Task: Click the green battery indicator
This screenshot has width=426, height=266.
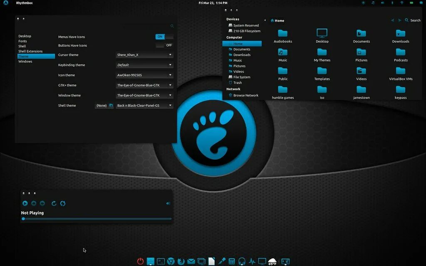Action: 411,3
